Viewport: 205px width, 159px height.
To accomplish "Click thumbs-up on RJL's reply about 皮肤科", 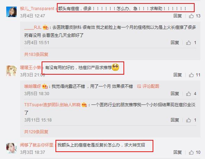I will pos(188,43).
